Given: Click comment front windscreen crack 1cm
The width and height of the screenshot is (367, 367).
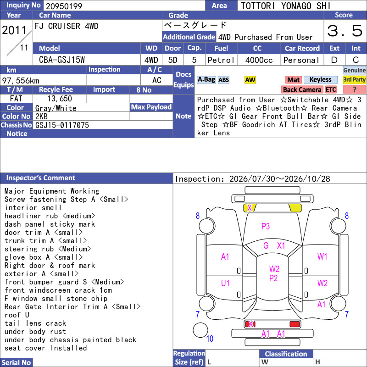Looking at the screenshot, I should point(58,290).
